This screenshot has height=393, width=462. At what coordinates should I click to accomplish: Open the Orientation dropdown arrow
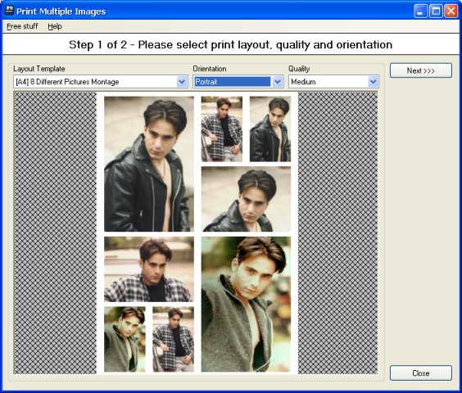tap(277, 82)
